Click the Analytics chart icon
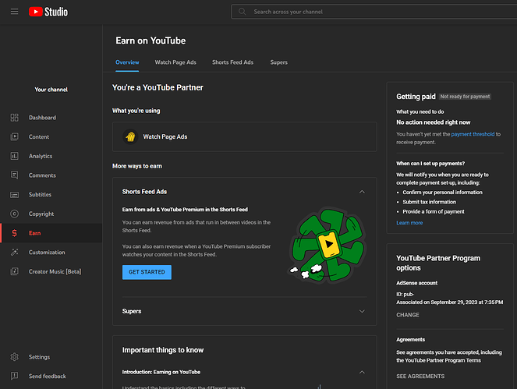Viewport: 517px width, 389px height. click(x=14, y=156)
